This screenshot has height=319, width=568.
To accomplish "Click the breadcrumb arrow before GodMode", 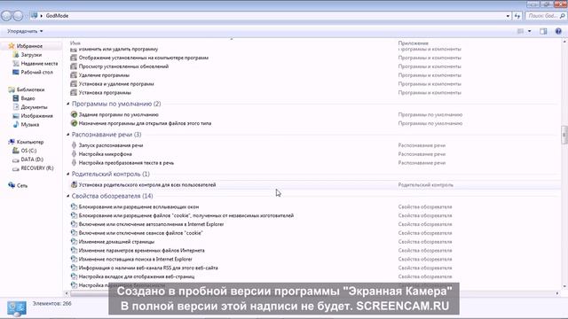I will click(x=42, y=16).
